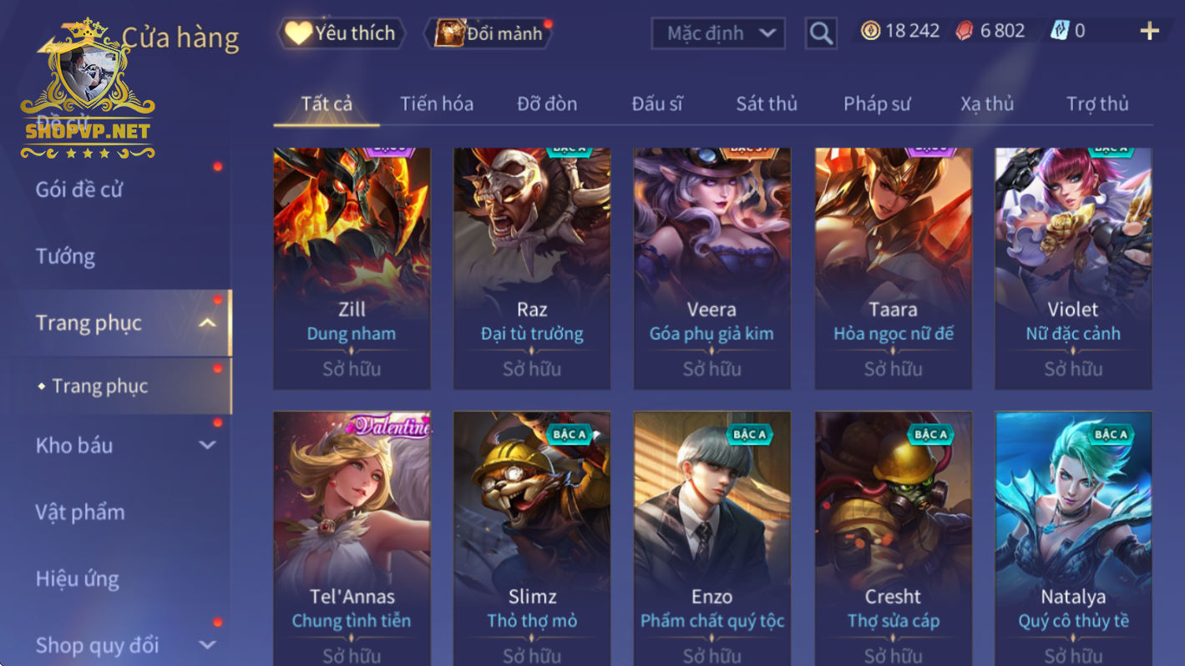Viewport: 1185px width, 666px height.
Task: Click the SHOPVP.NET crest logo
Action: [88, 89]
